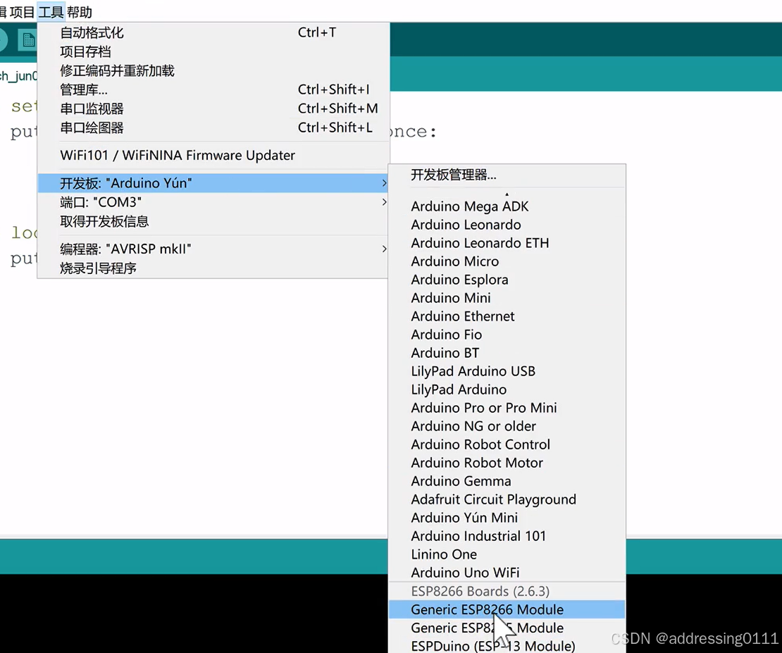Select LilyPad Arduino USB board
782x653 pixels.
(507, 371)
